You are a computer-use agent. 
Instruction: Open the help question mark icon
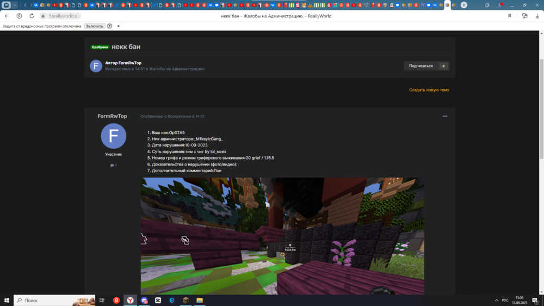110,26
